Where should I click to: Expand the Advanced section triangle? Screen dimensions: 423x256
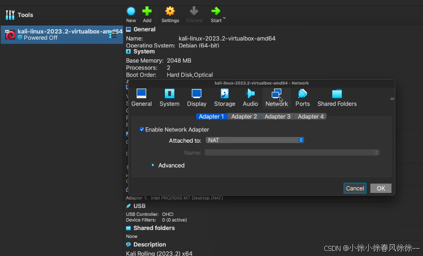pyautogui.click(x=153, y=165)
